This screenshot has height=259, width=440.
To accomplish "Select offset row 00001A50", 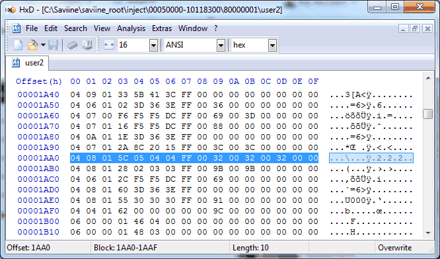I will click(x=38, y=105).
